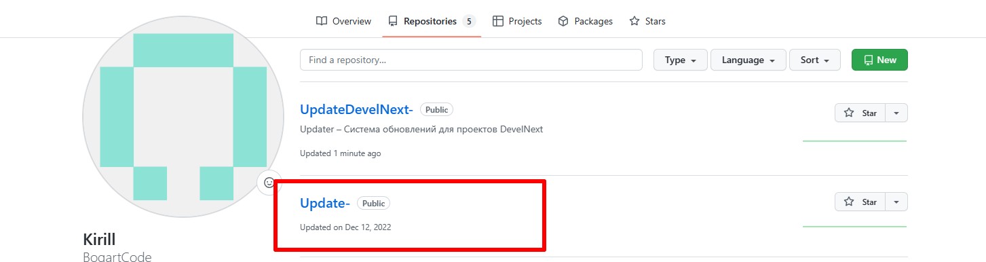Create a new repository with New button

tap(879, 60)
